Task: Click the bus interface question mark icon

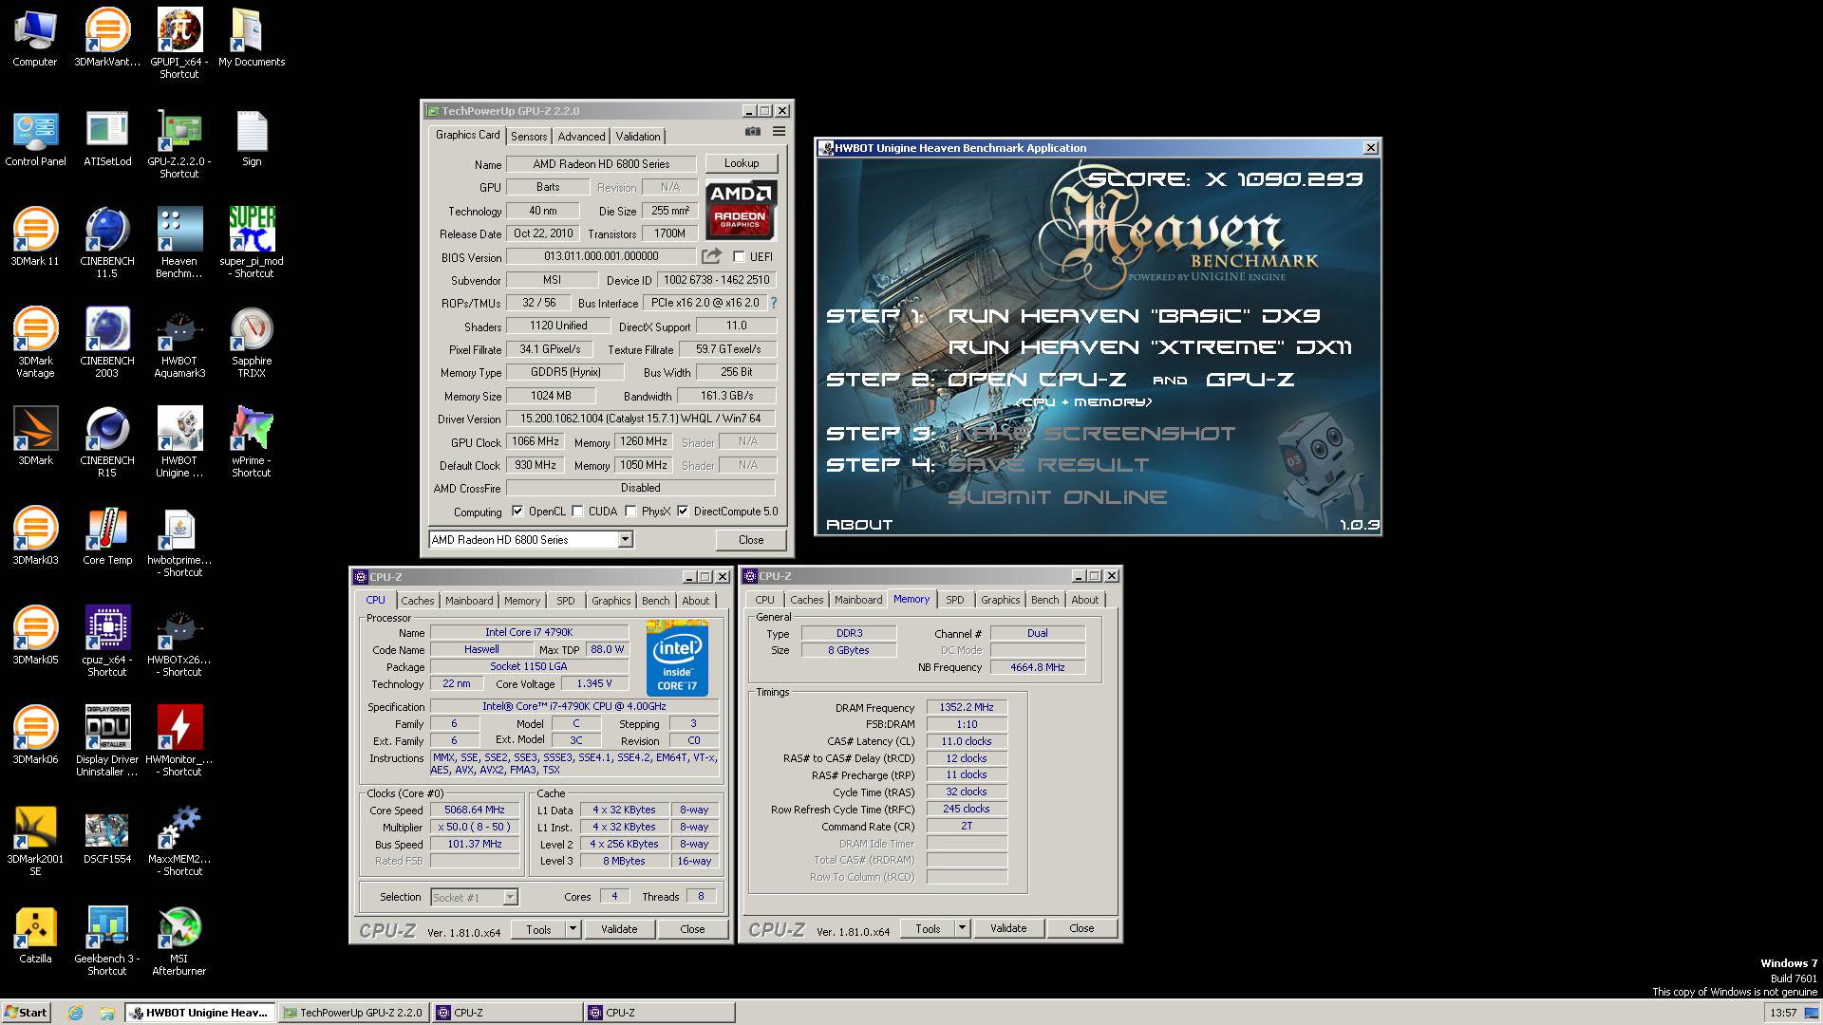Action: pyautogui.click(x=773, y=303)
